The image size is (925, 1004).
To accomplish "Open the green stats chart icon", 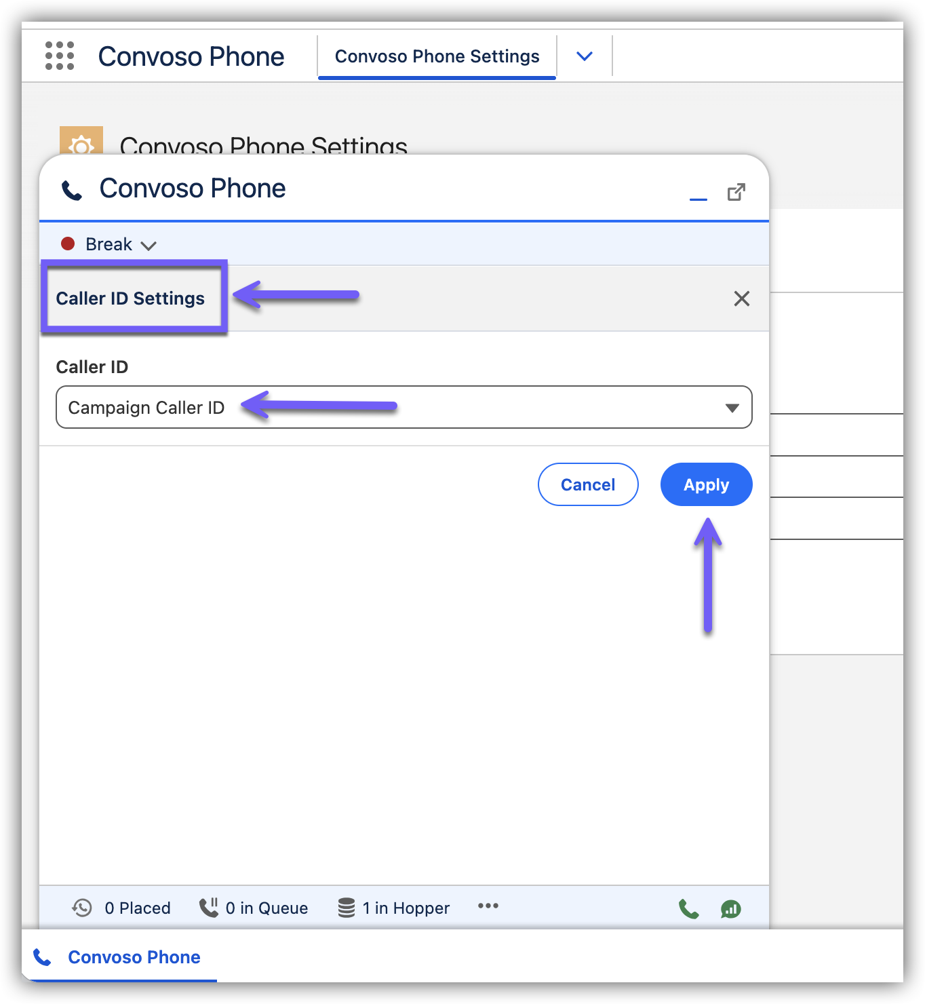I will 730,909.
